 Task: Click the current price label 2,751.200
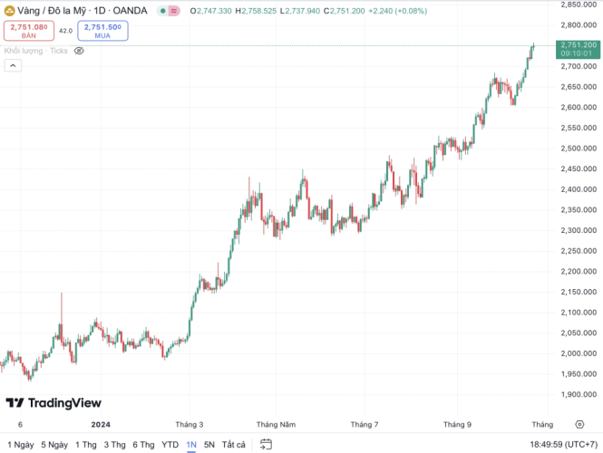click(578, 44)
